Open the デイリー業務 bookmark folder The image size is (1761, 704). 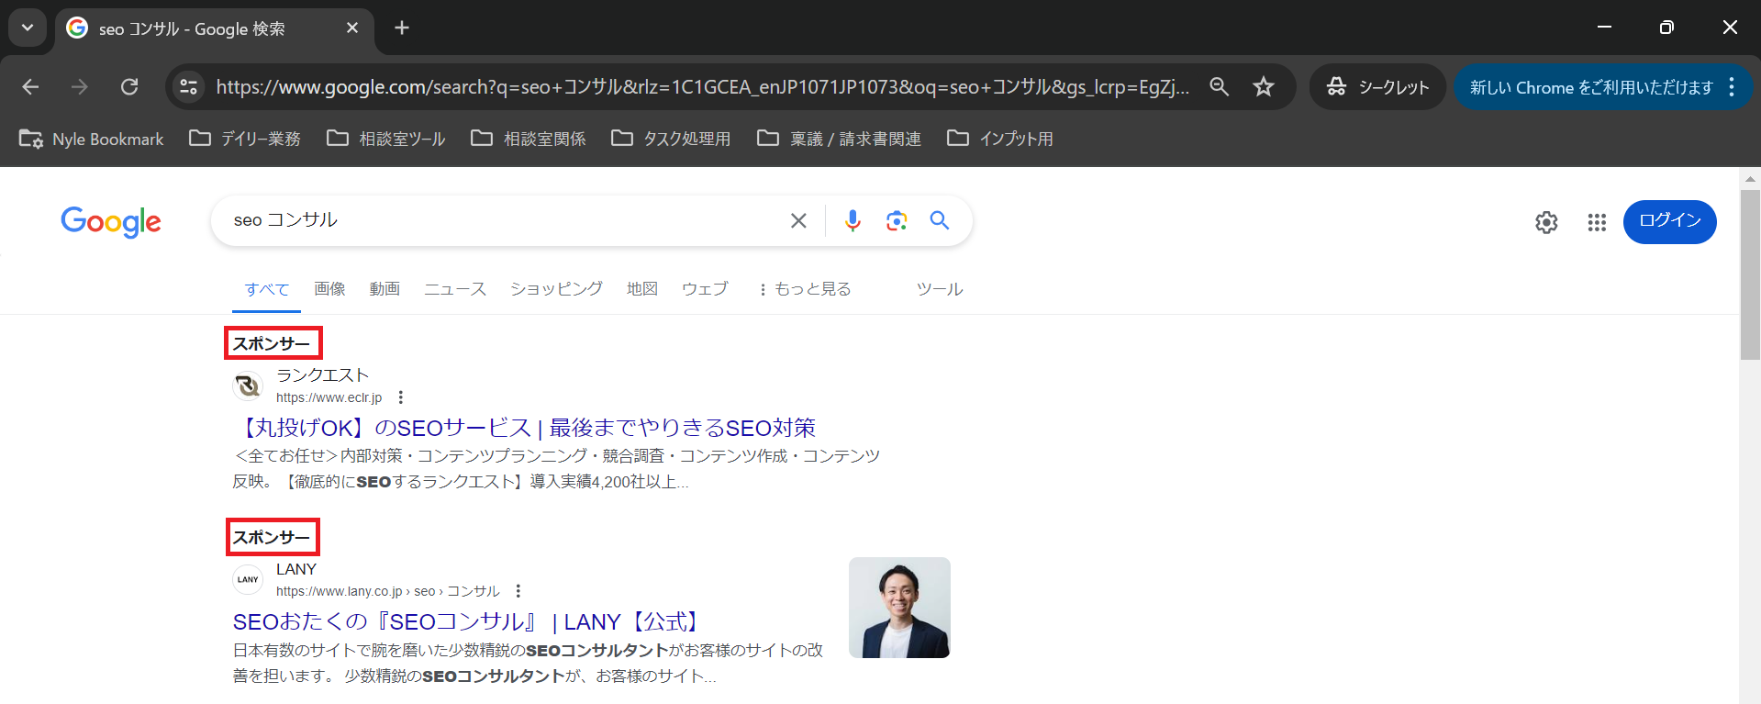[245, 139]
